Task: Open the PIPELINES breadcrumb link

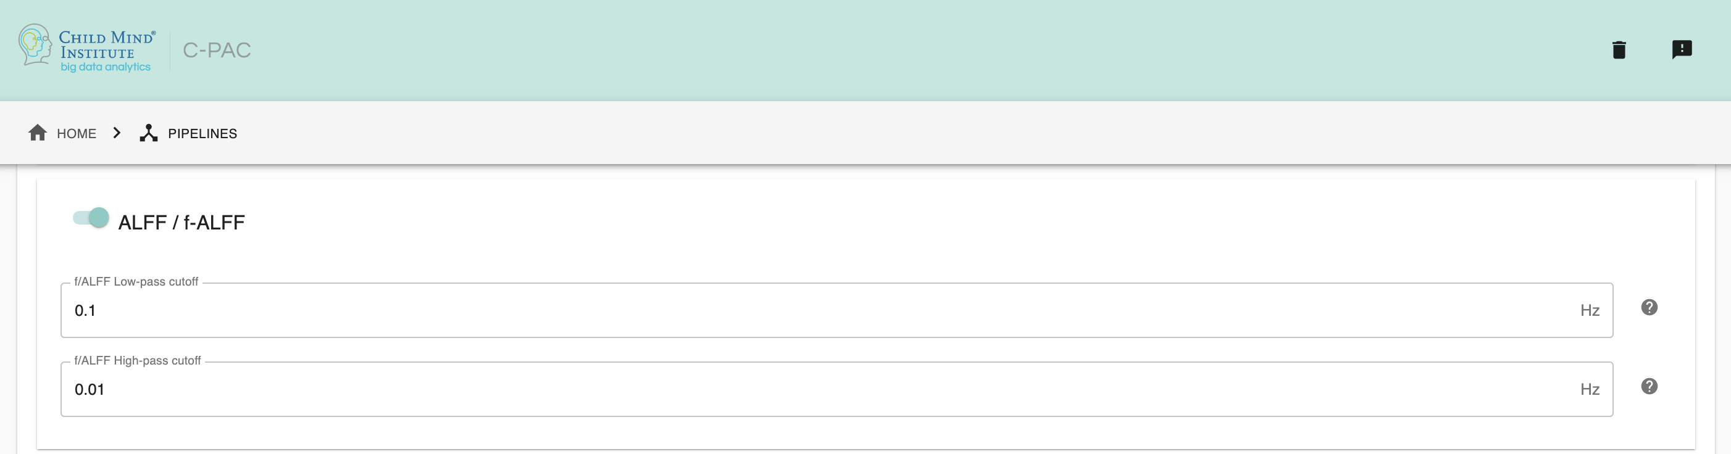Action: tap(202, 134)
